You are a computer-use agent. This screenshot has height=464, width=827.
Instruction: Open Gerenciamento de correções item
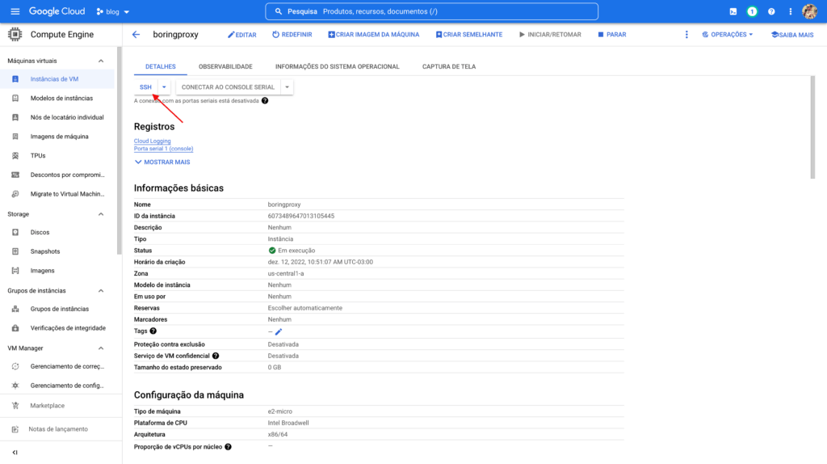(57, 366)
